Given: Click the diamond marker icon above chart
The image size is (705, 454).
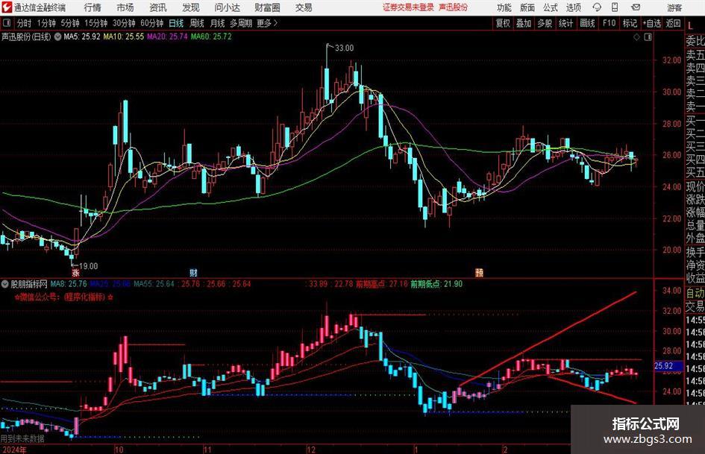Looking at the screenshot, I should (636, 37).
